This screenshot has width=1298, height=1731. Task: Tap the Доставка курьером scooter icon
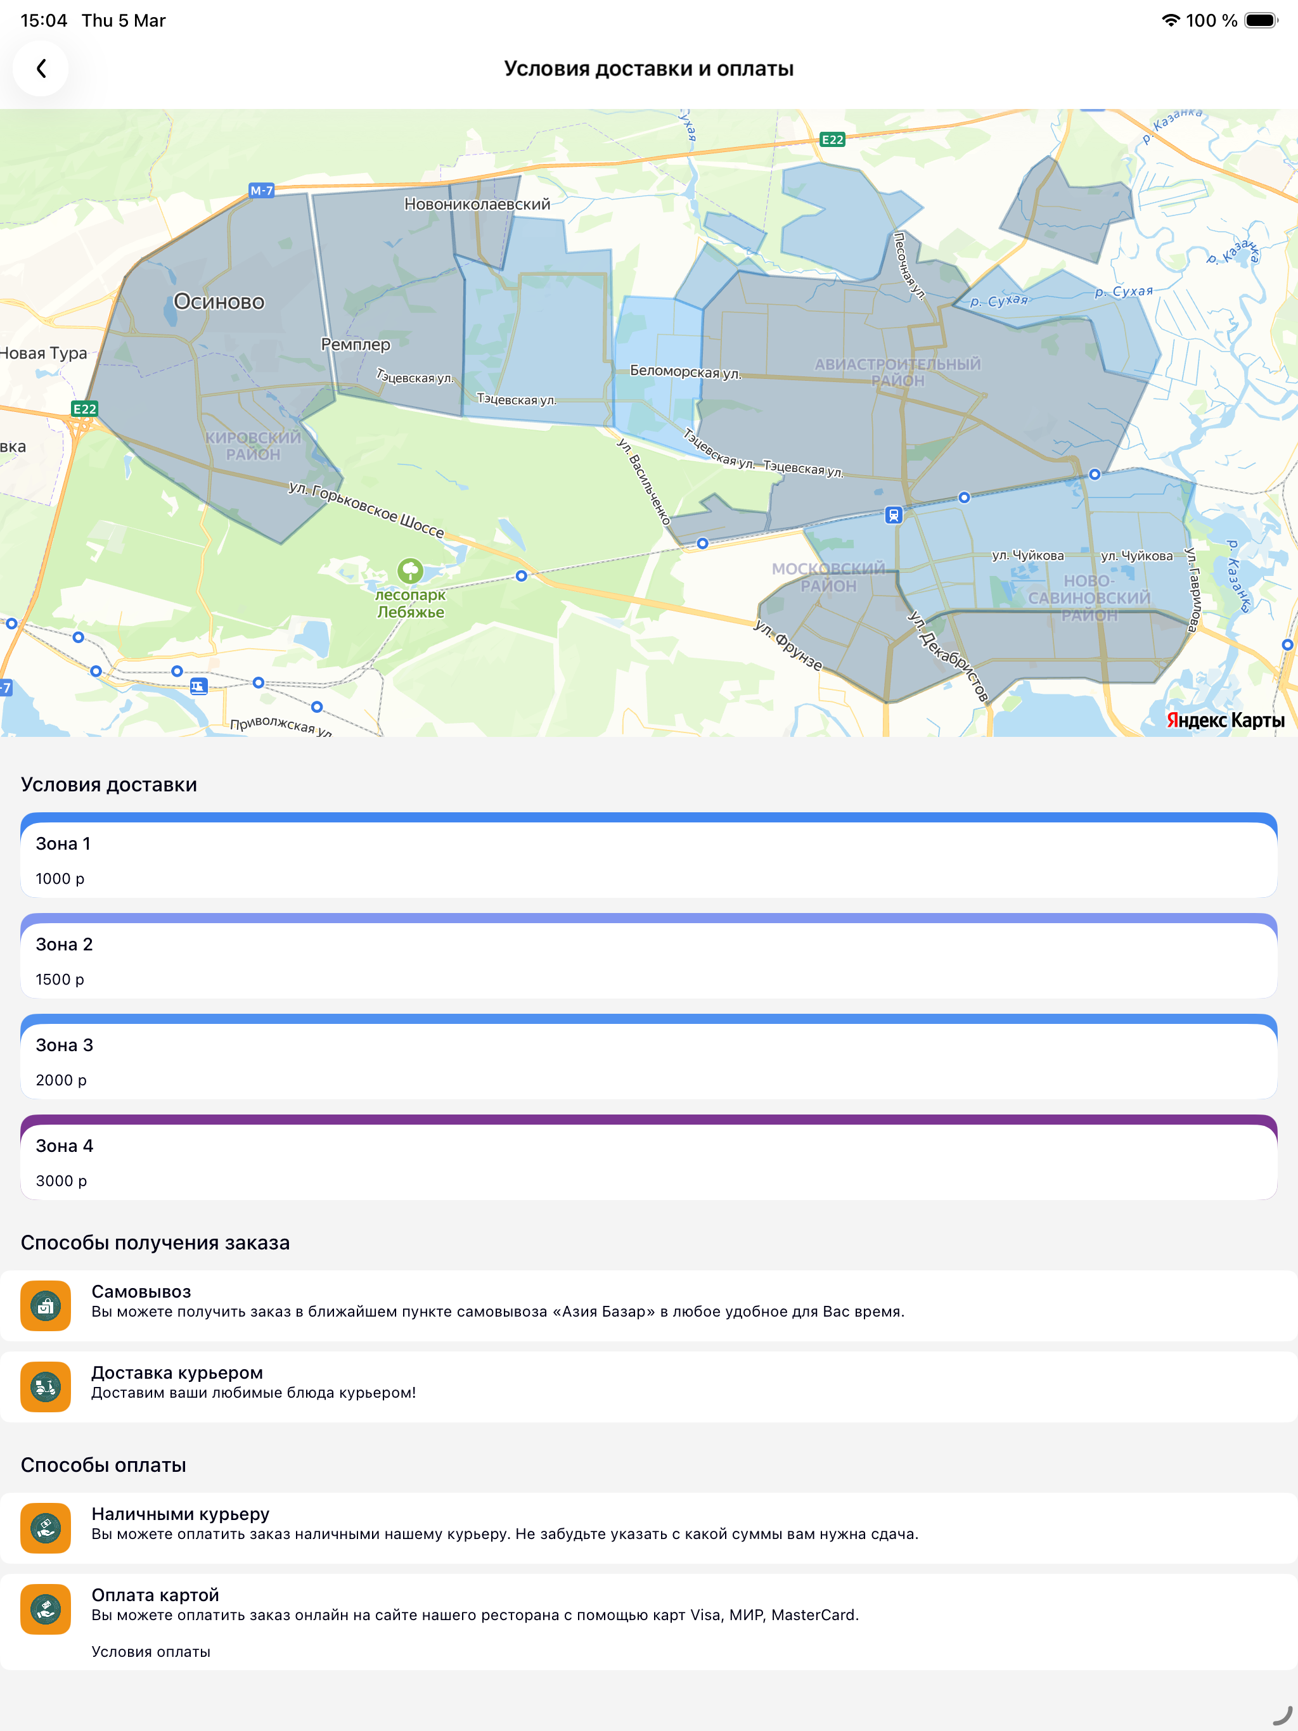click(46, 1387)
